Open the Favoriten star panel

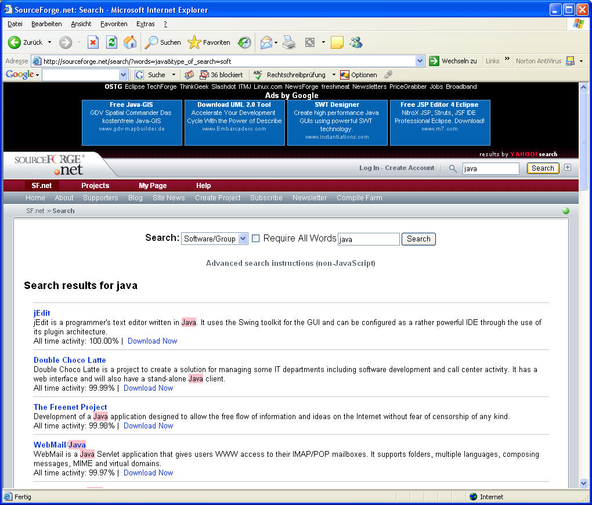(209, 42)
